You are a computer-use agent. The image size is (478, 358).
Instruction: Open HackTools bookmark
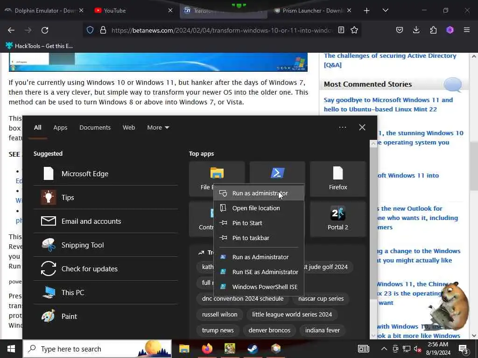39,46
